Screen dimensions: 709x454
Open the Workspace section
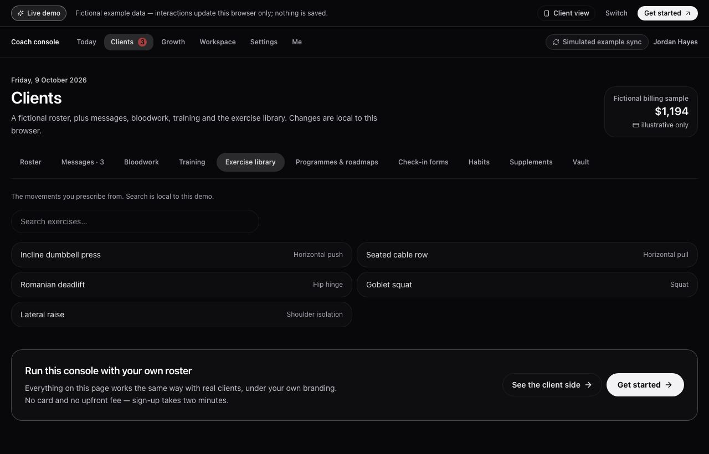tap(218, 42)
